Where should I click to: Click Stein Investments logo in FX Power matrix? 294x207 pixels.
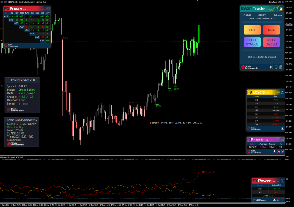click(11, 46)
